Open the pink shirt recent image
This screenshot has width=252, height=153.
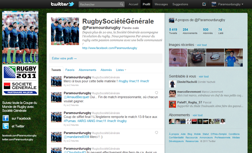point(178,58)
